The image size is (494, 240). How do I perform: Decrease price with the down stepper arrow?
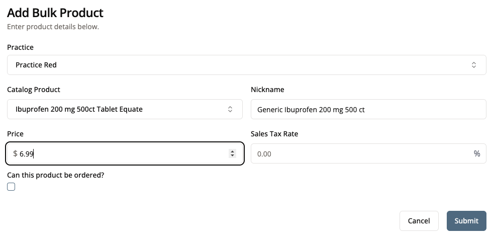tap(232, 155)
